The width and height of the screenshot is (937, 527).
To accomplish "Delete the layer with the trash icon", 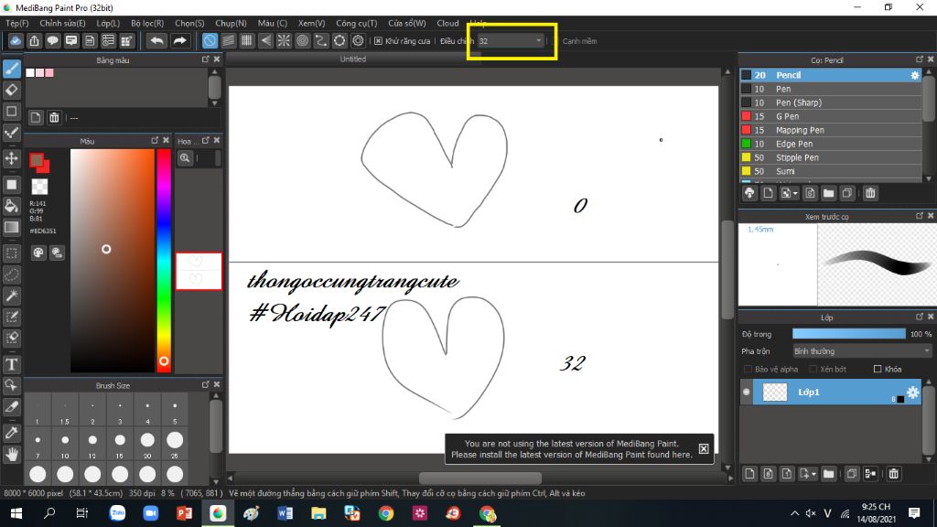I will click(893, 474).
